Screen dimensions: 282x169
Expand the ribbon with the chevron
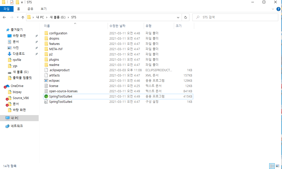[x=273, y=9]
